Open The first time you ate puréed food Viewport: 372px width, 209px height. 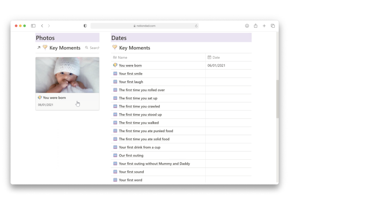(x=146, y=131)
